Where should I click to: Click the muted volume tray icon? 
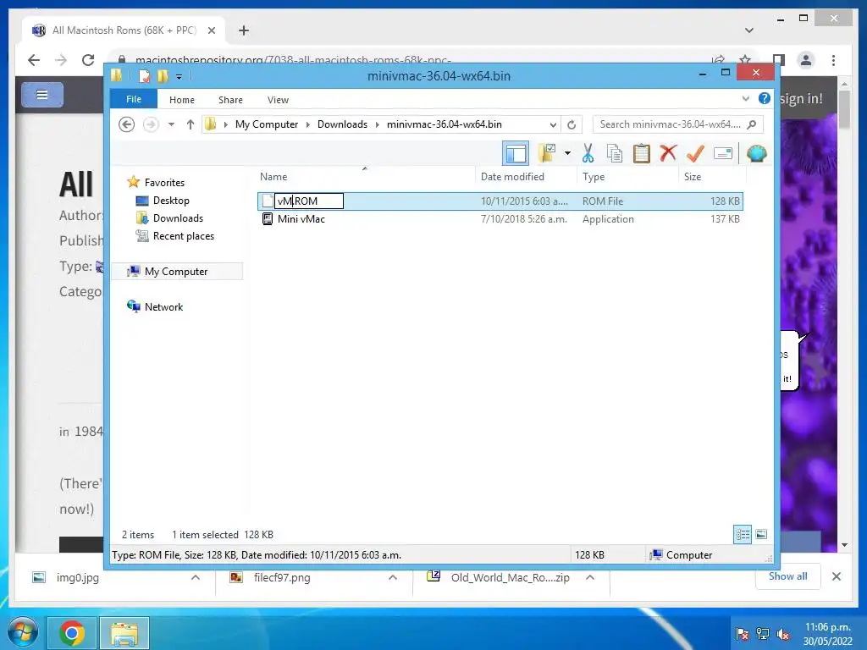point(782,634)
